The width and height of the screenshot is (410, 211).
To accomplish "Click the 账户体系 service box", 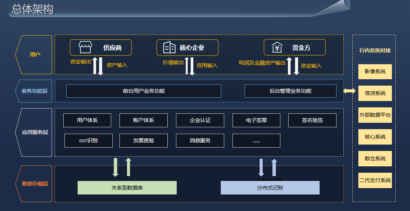I will pos(143,120).
